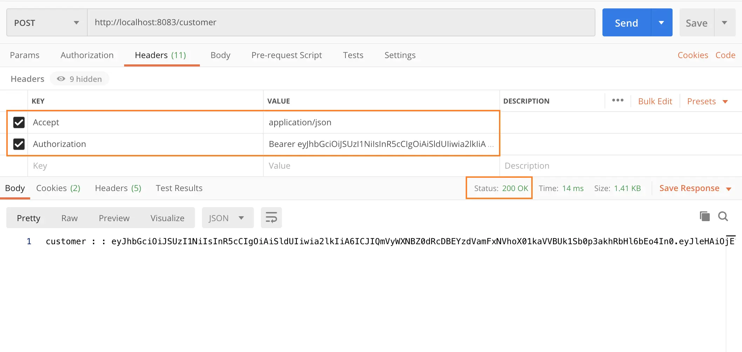Open the Pre-request Script tab
742x352 pixels.
(x=286, y=55)
